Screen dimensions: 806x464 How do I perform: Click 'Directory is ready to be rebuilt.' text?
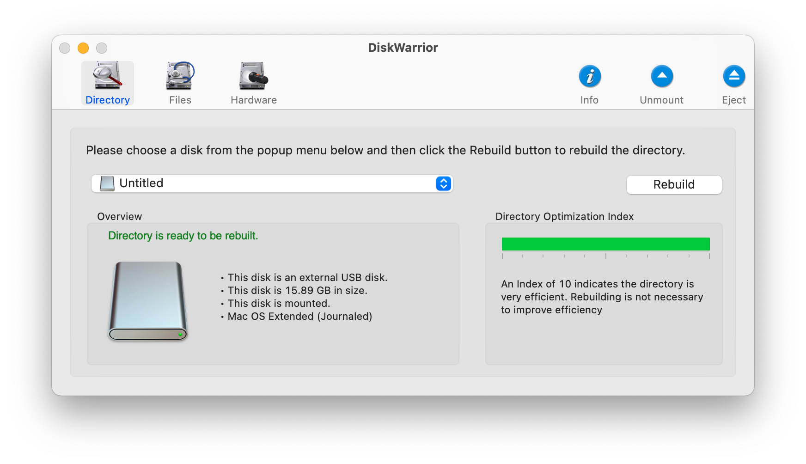coord(183,236)
